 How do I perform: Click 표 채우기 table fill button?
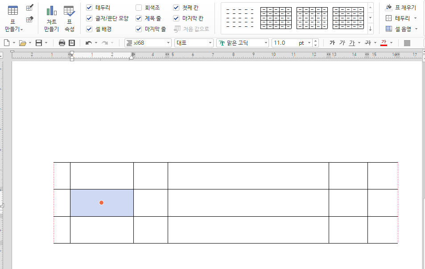pos(400,7)
